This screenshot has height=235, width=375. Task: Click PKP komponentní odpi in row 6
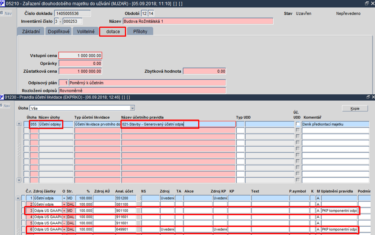(x=339, y=229)
